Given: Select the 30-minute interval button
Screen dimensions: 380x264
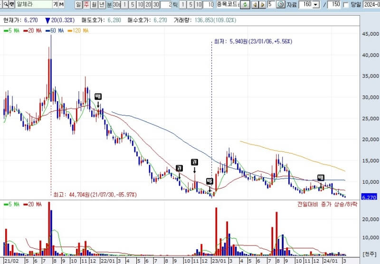Looking at the screenshot, I should click(x=156, y=4).
